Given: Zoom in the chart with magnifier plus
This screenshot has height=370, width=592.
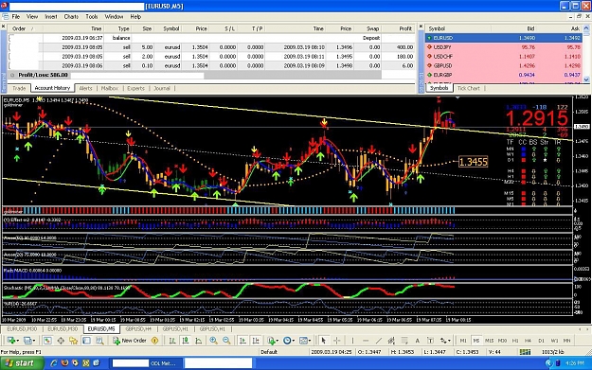Looking at the screenshot, I should [x=214, y=341].
